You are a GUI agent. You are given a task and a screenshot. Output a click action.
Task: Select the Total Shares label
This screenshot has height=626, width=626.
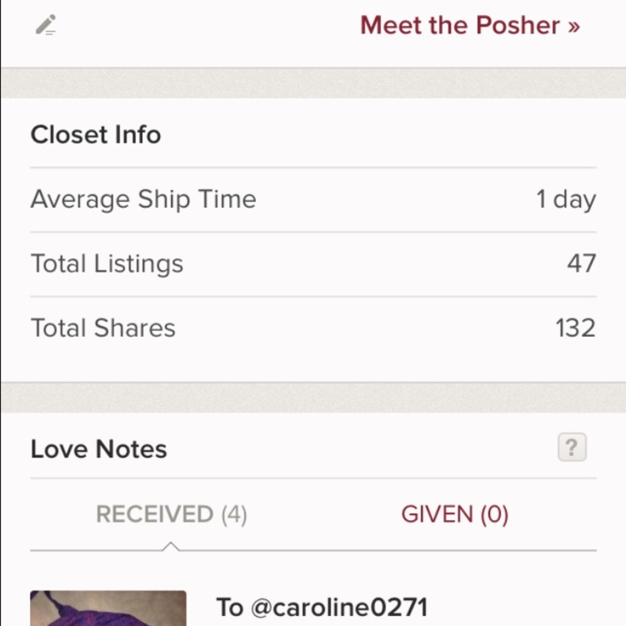(x=103, y=328)
